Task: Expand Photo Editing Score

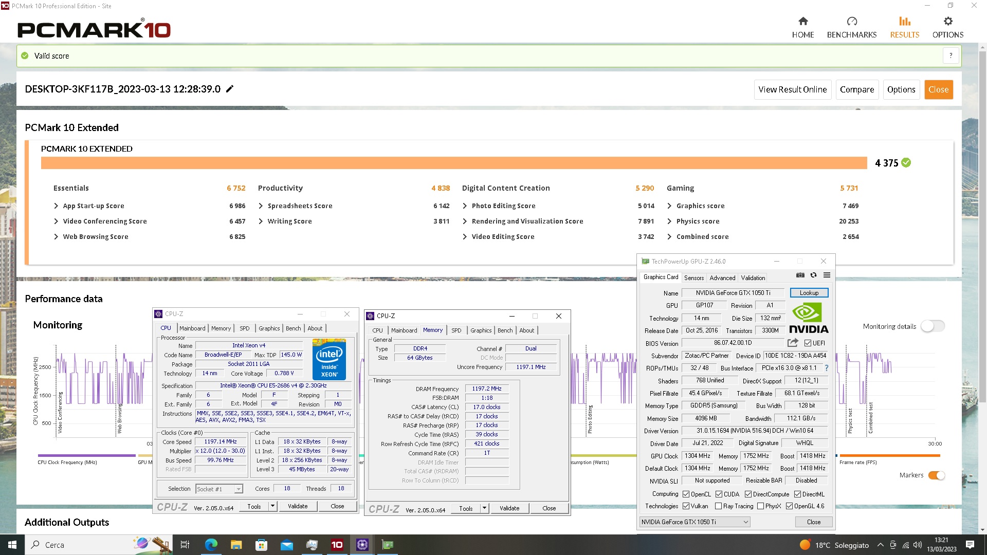Action: pyautogui.click(x=465, y=206)
